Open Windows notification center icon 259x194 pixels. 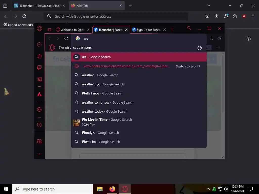[x=251, y=189]
